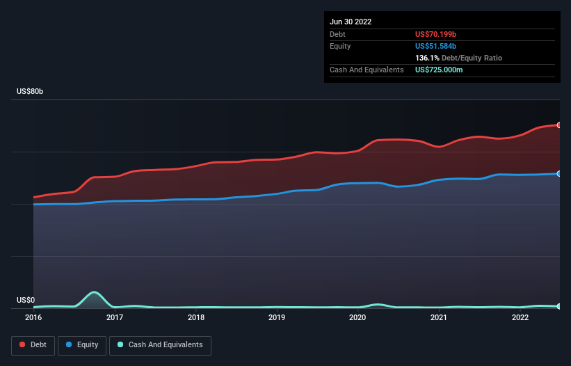The width and height of the screenshot is (571, 366).
Task: Toggle Cash And Equivalents legend button
Action: point(160,345)
